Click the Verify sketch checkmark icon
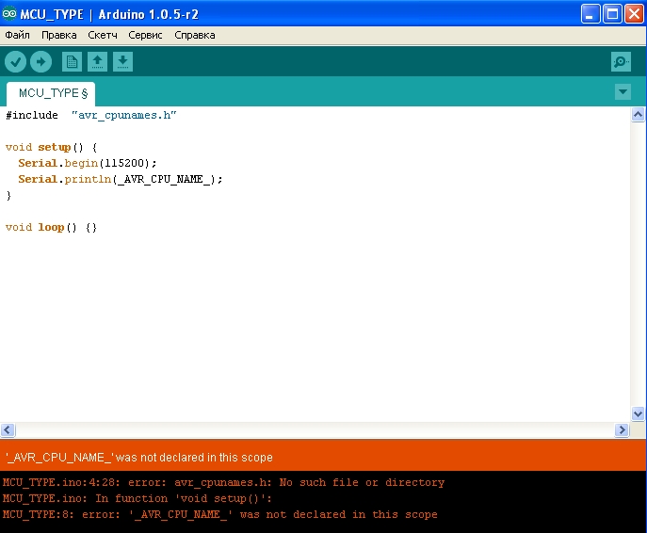Image resolution: width=647 pixels, height=533 pixels. pyautogui.click(x=15, y=62)
